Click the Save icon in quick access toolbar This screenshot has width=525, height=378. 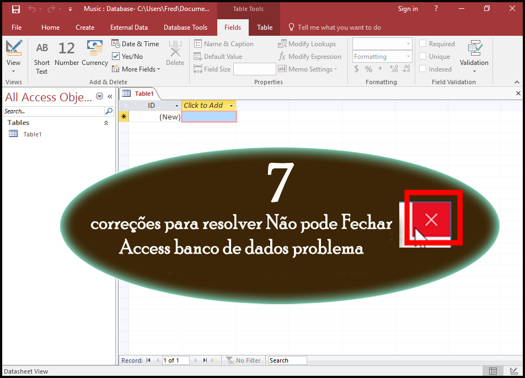(15, 9)
